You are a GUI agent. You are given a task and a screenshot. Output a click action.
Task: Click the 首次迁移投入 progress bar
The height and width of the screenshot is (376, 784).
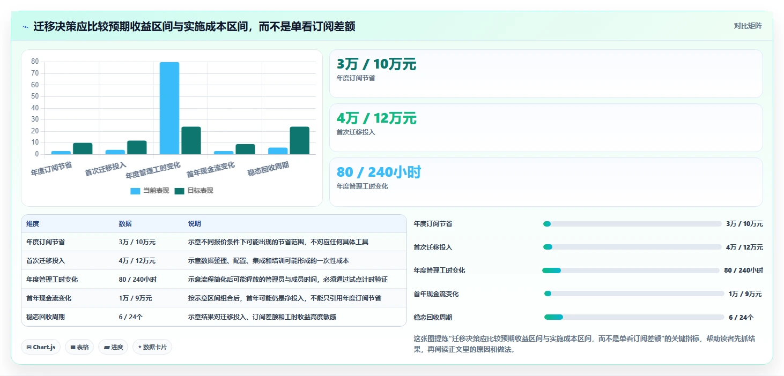click(632, 247)
